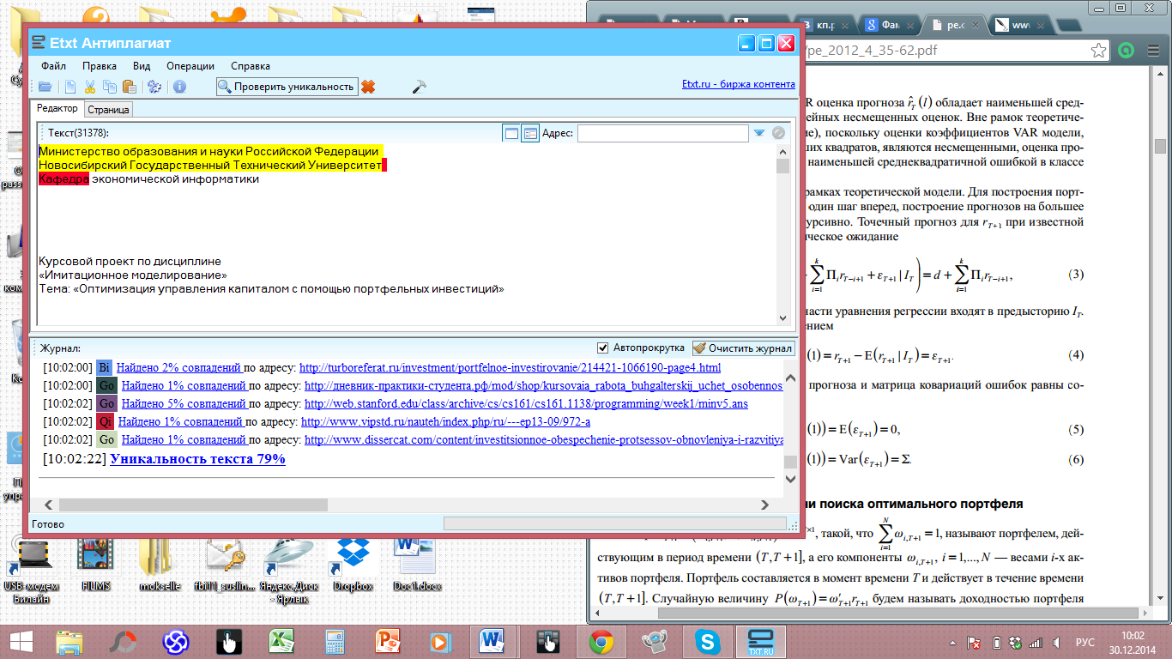The image size is (1172, 659).
Task: Click the green extension icon in Chrome
Action: [1127, 51]
